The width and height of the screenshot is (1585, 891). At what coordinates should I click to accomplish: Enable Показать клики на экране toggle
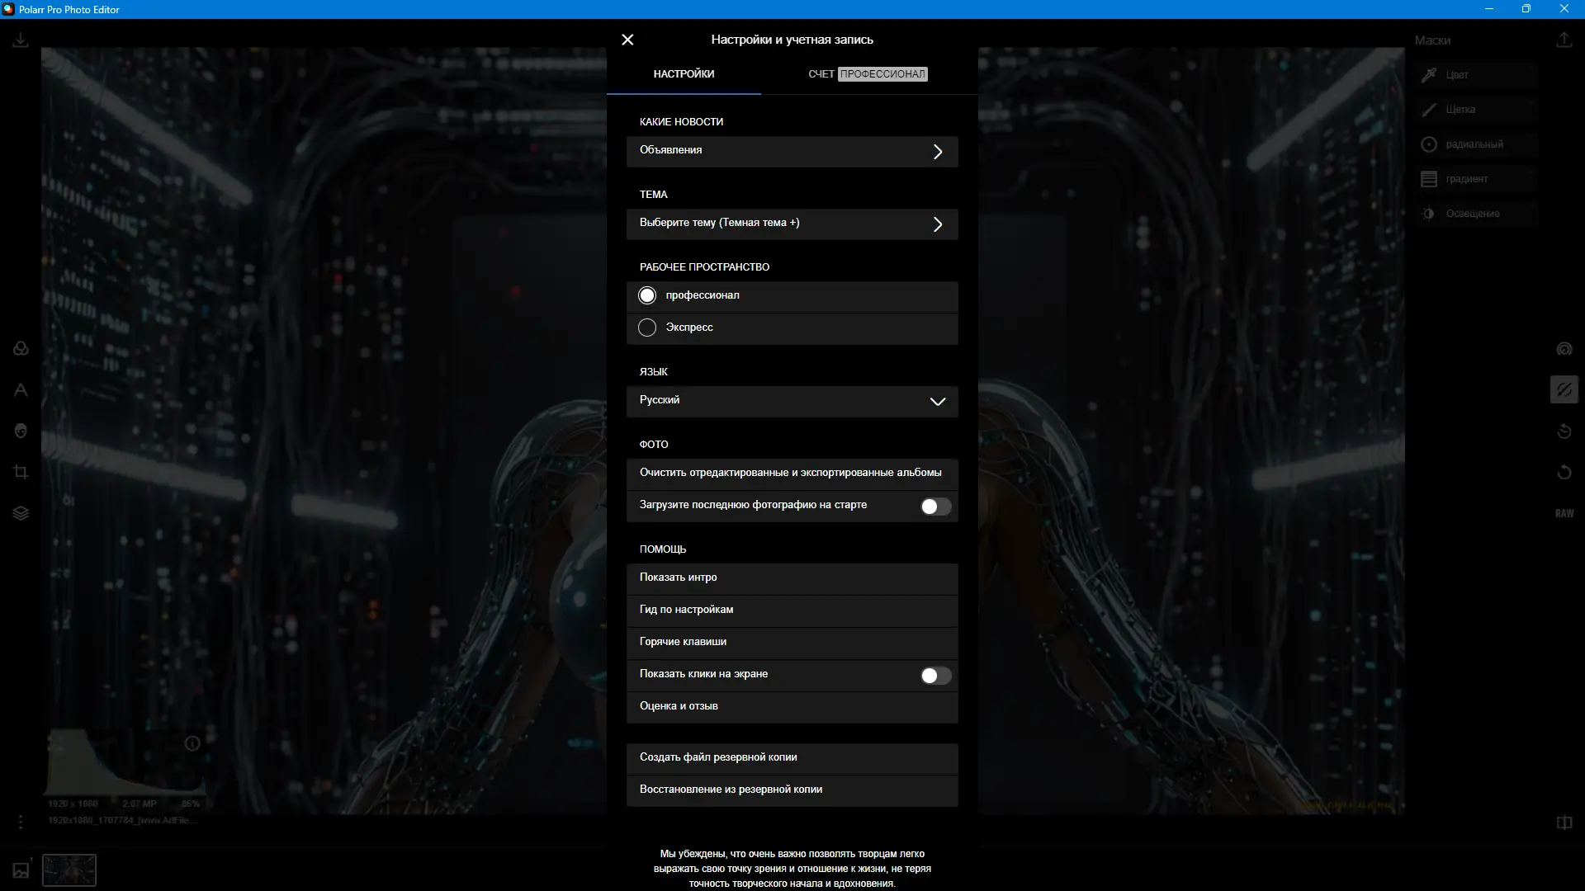[935, 676]
